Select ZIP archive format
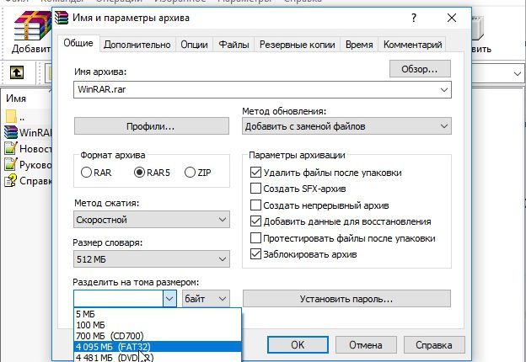526x362 pixels. click(x=190, y=173)
